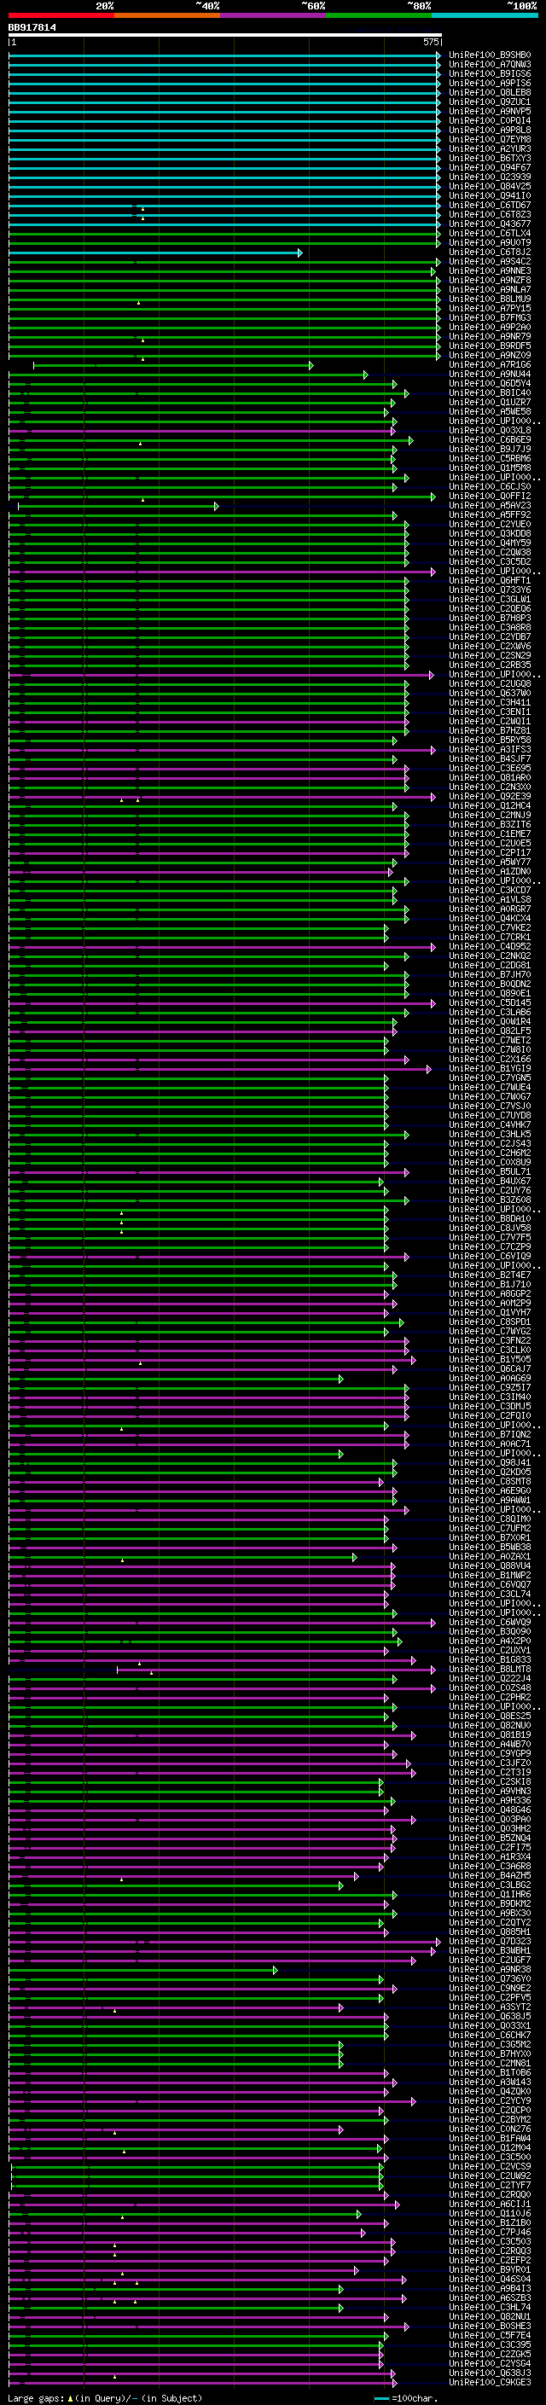The height and width of the screenshot is (2405, 546).
Task: Click the cyan ~100% identity legend bar
Action: [x=485, y=15]
